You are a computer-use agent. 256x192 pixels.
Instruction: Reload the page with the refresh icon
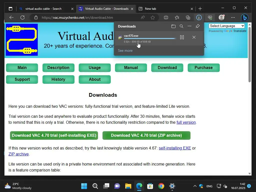coord(22,17)
